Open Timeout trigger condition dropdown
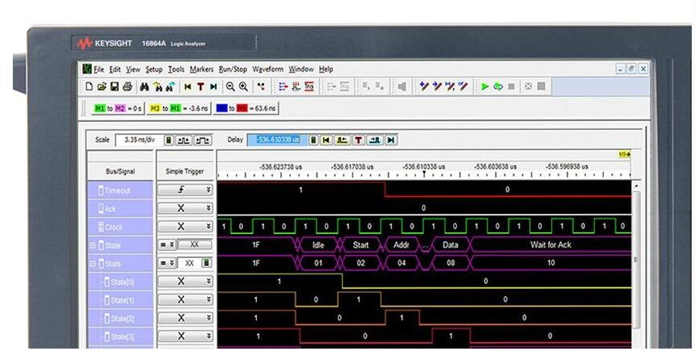The image size is (695, 351). click(x=208, y=190)
